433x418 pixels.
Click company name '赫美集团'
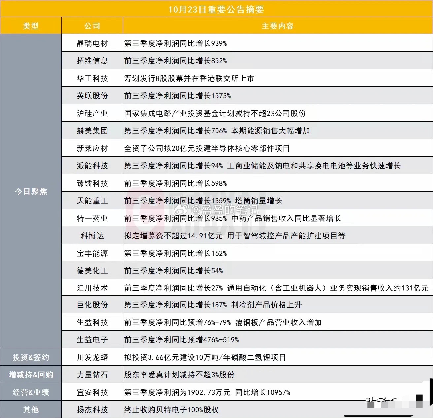pyautogui.click(x=92, y=131)
